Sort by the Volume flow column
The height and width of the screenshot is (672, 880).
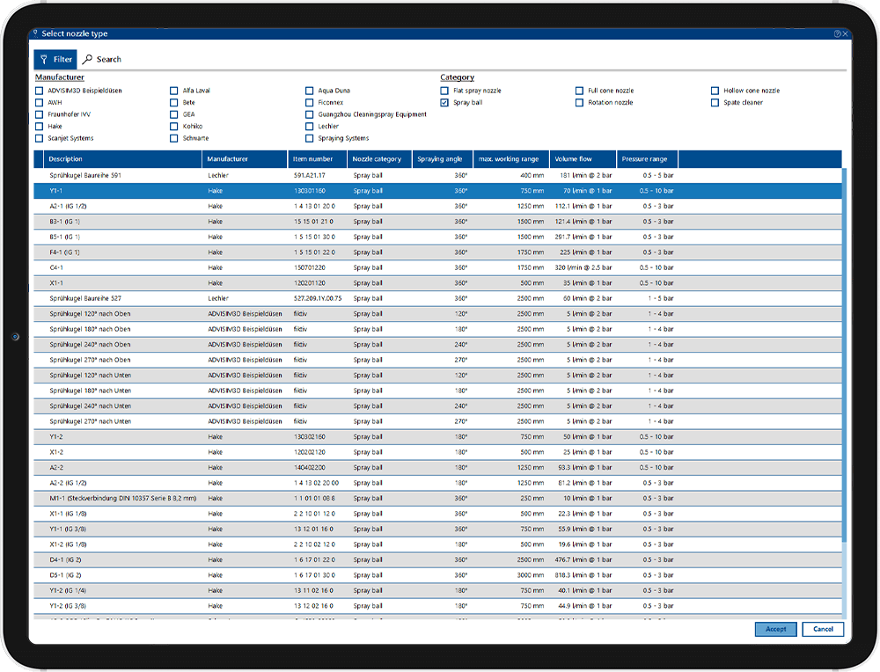coord(583,159)
